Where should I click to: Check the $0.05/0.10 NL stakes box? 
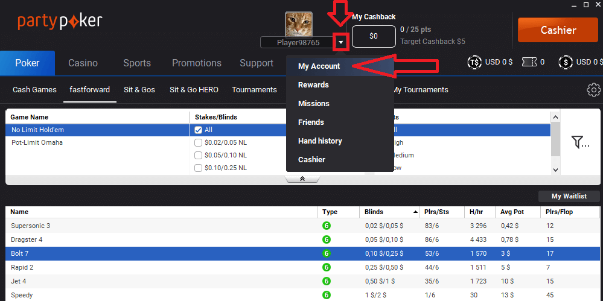click(199, 155)
